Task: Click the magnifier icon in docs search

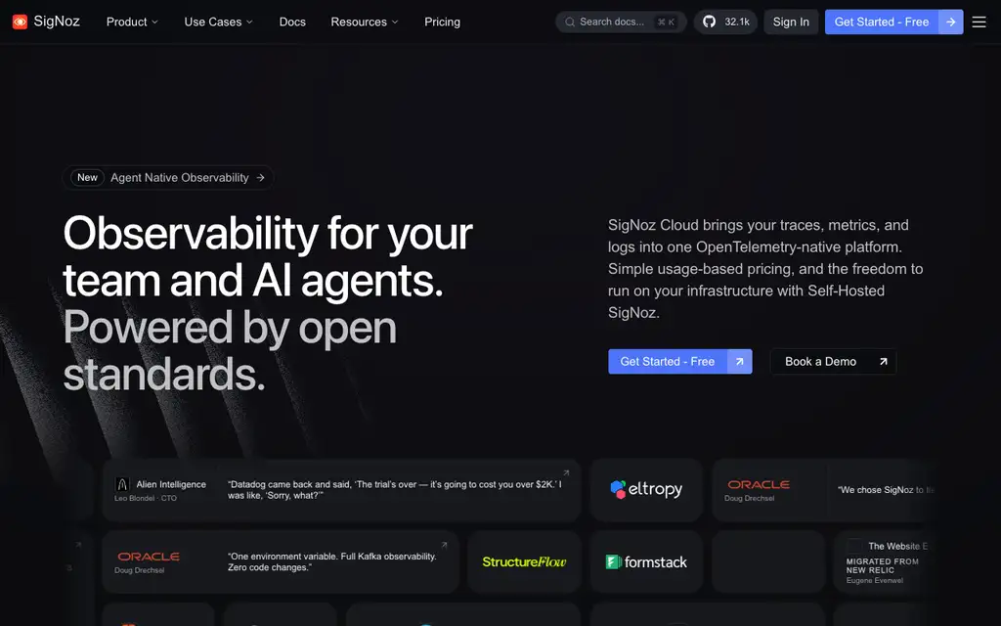Action: (x=570, y=22)
